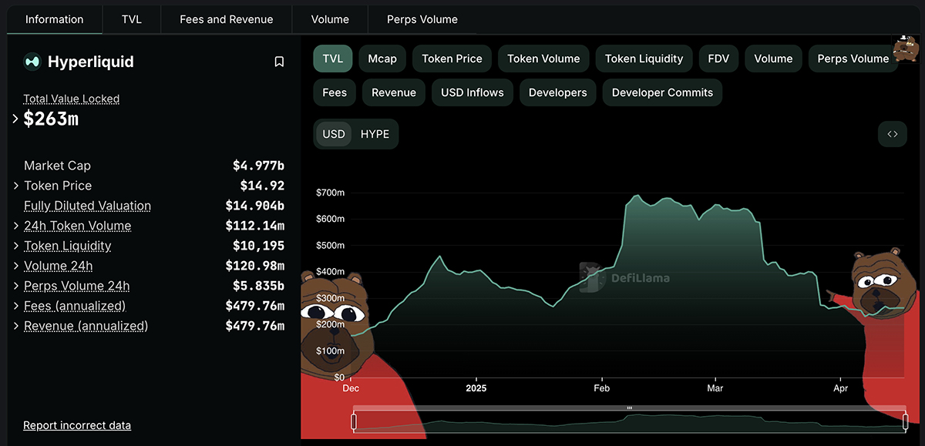Click the left handle of range slider
Screen dimensions: 925x446
(x=354, y=421)
